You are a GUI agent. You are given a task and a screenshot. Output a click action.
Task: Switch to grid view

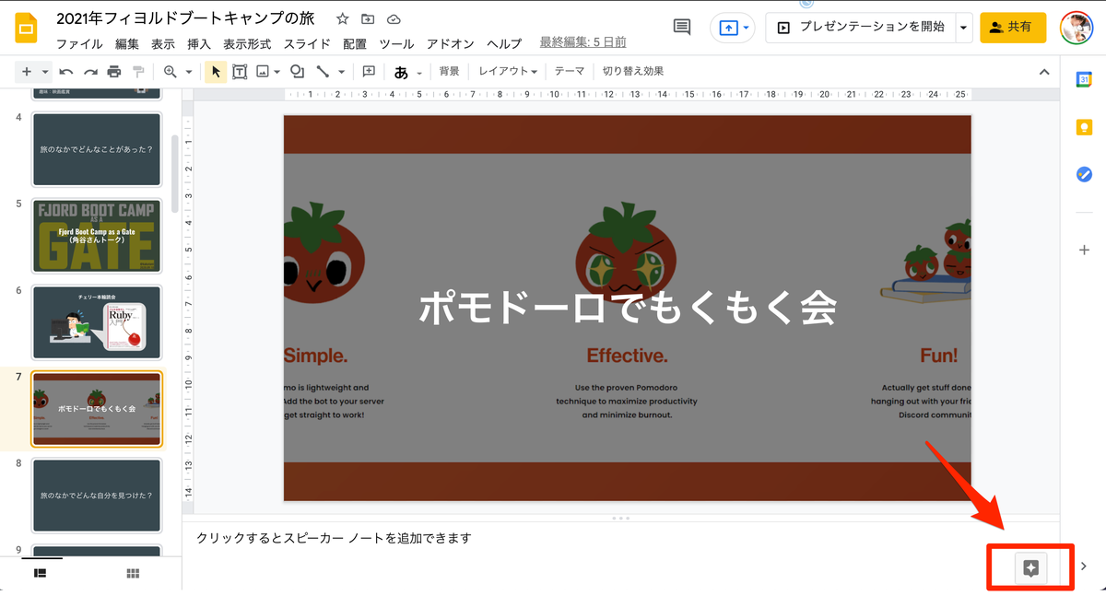(133, 573)
